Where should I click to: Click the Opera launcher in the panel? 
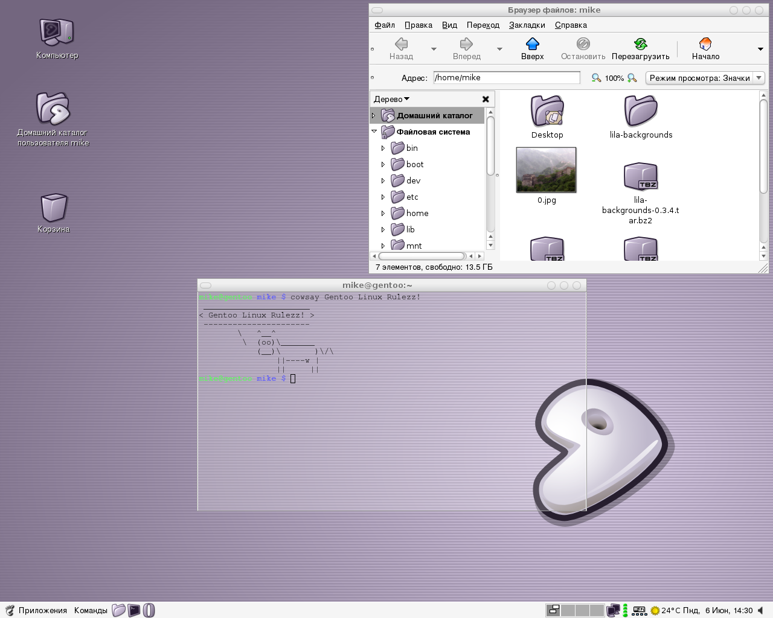(149, 610)
